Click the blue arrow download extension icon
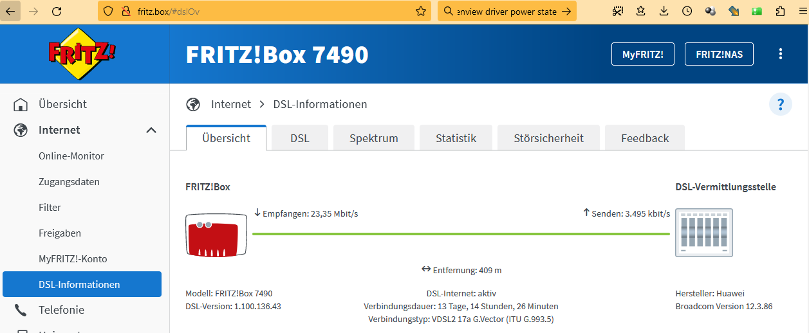This screenshot has height=333, width=809. click(x=734, y=11)
